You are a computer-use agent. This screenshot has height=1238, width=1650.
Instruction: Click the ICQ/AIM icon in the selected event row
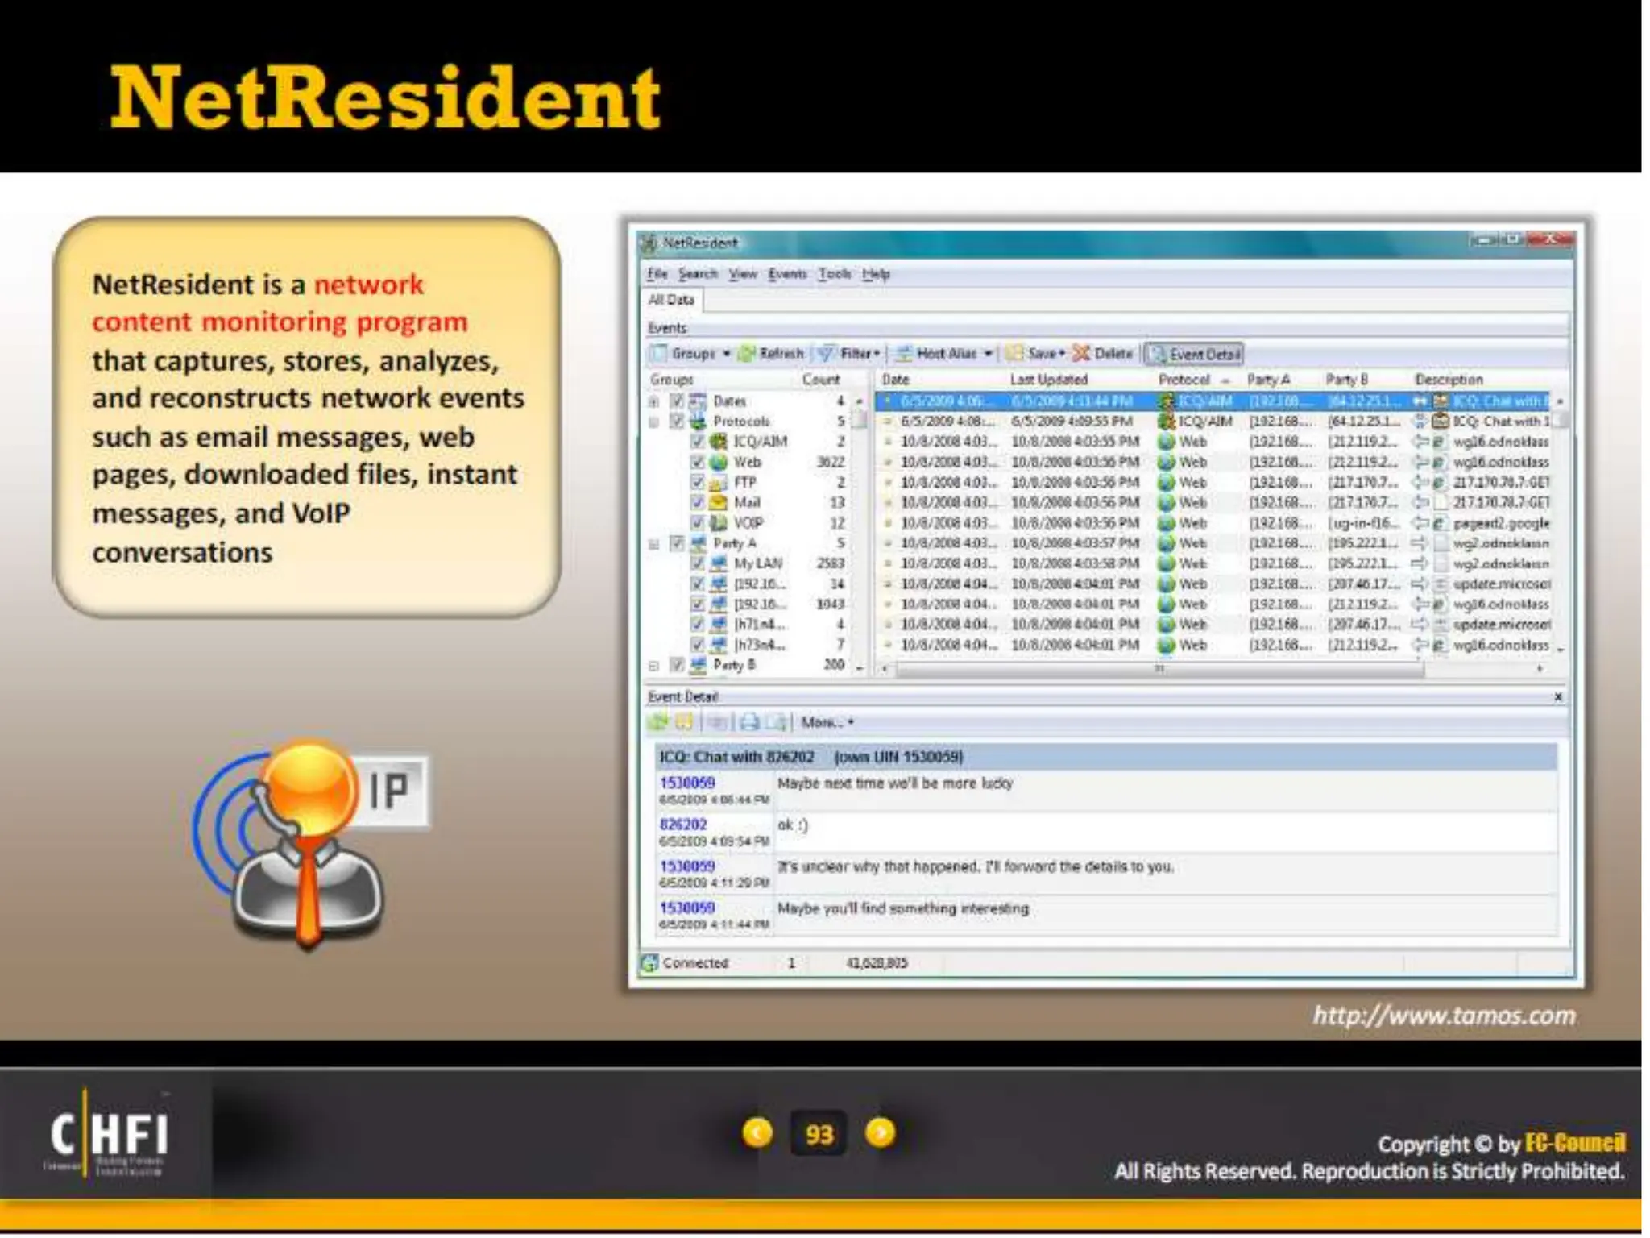(x=1166, y=401)
